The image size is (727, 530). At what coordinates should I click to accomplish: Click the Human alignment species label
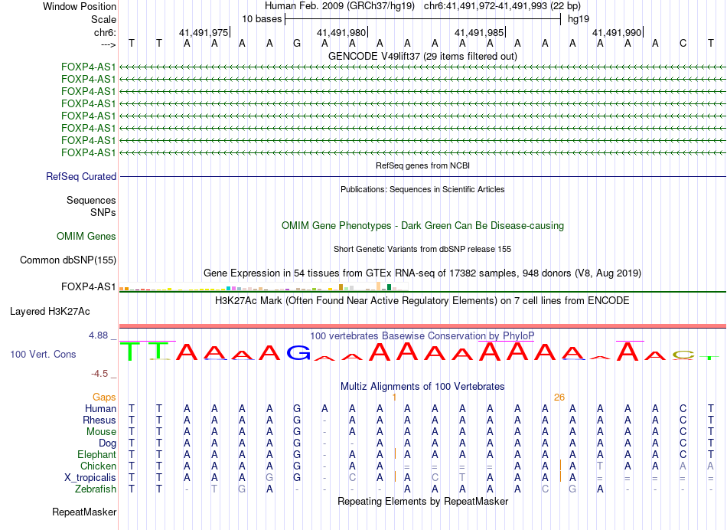coord(100,409)
